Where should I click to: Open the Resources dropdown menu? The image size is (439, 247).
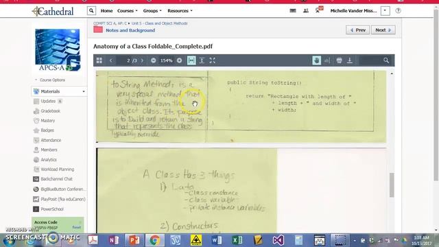tap(180, 11)
